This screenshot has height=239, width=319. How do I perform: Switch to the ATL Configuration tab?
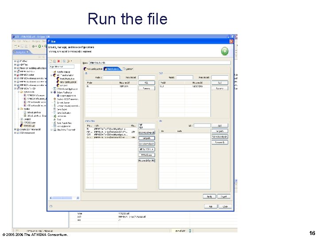[93, 69]
